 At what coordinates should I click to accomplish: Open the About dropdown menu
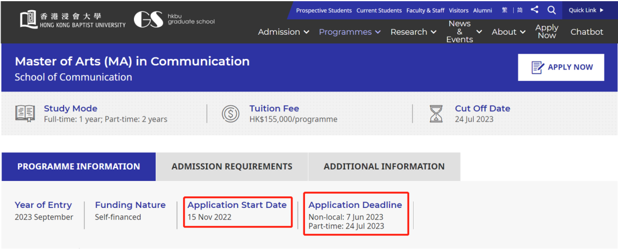(x=508, y=32)
